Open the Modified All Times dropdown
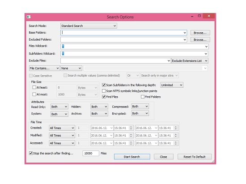Screen dimensions: 246x184 tap(62, 135)
